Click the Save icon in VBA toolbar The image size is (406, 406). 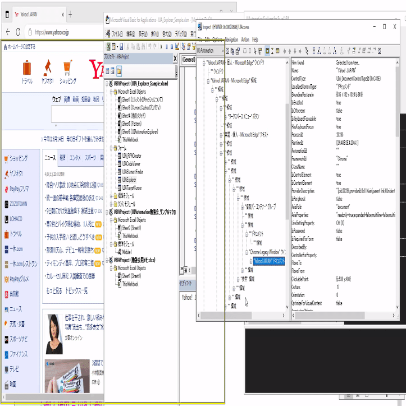(121, 47)
